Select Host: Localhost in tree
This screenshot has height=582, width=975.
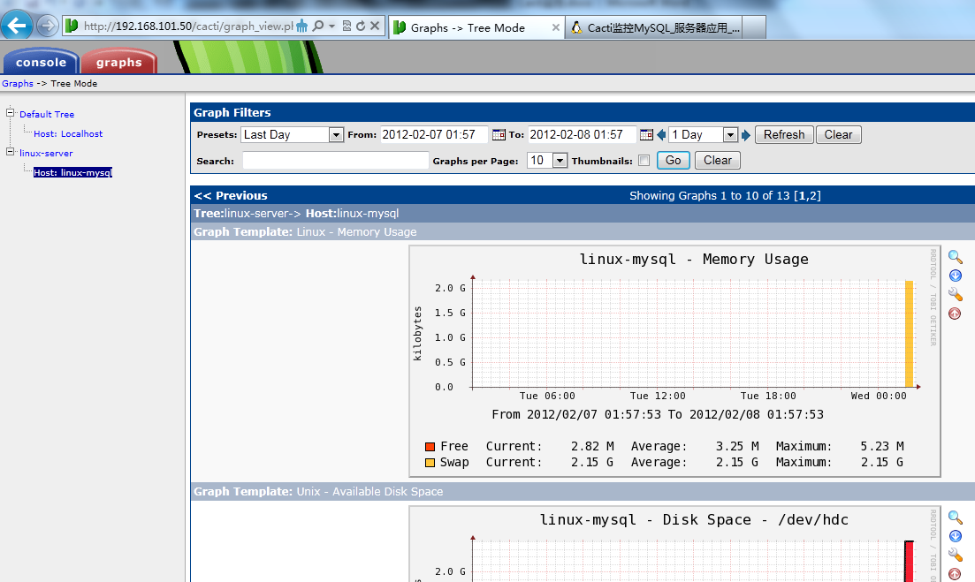click(68, 133)
